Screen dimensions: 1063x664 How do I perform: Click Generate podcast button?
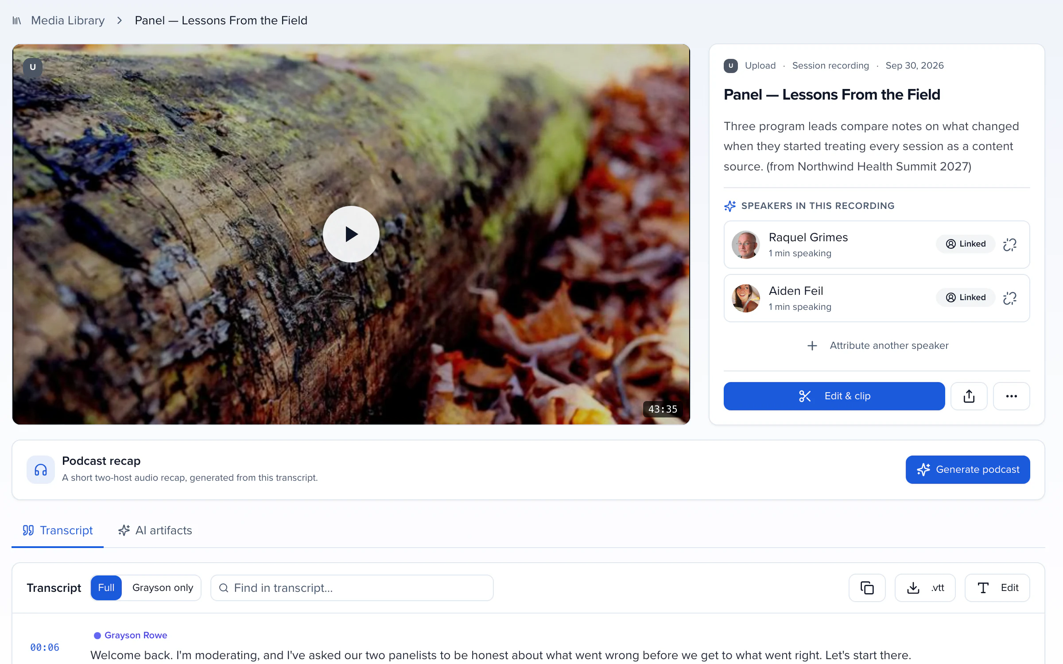tap(968, 470)
